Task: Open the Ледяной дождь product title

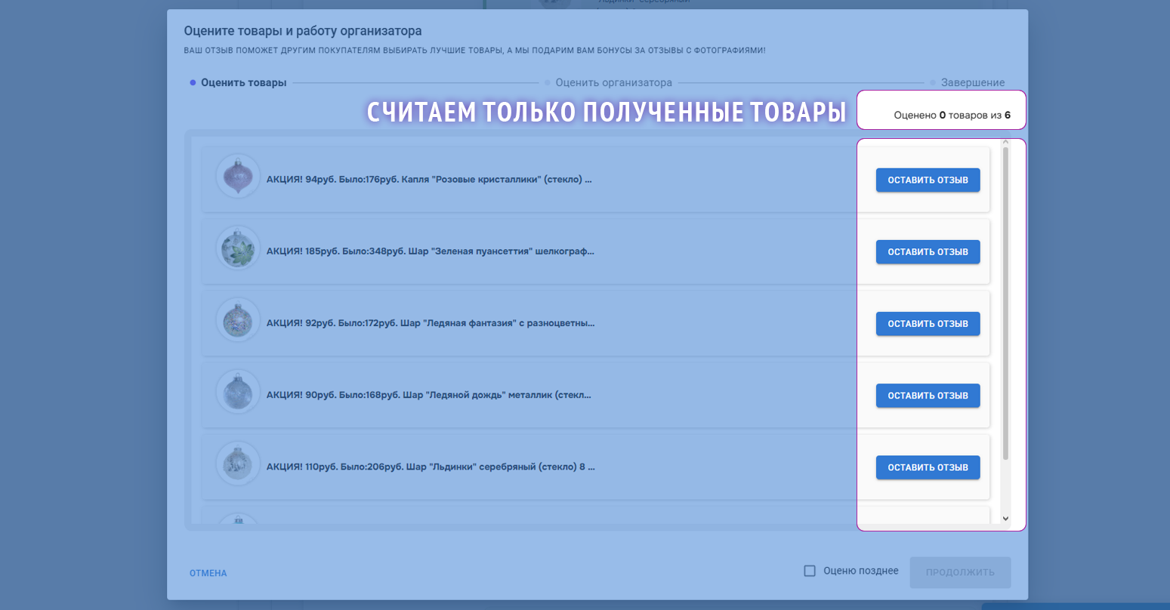Action: [428, 396]
